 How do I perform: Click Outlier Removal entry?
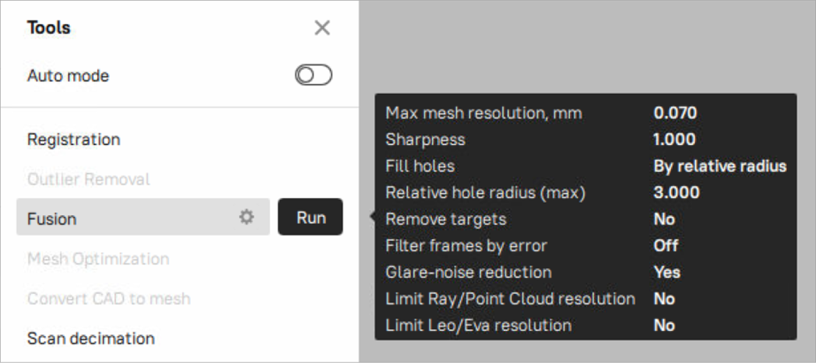pos(89,179)
